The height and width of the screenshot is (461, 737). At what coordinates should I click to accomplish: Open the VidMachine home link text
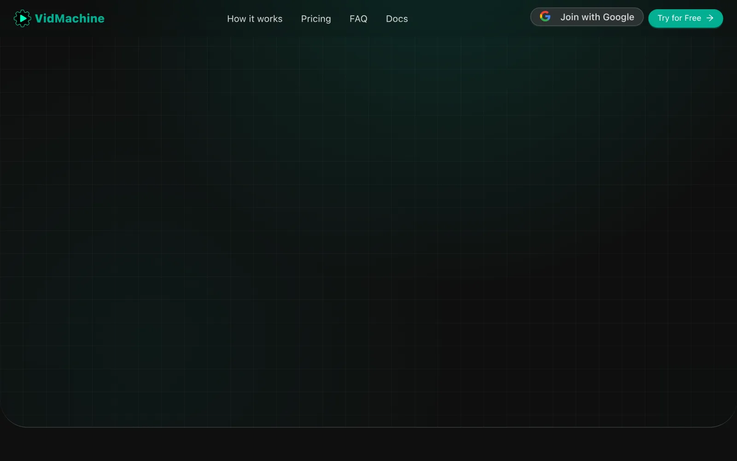pyautogui.click(x=70, y=18)
